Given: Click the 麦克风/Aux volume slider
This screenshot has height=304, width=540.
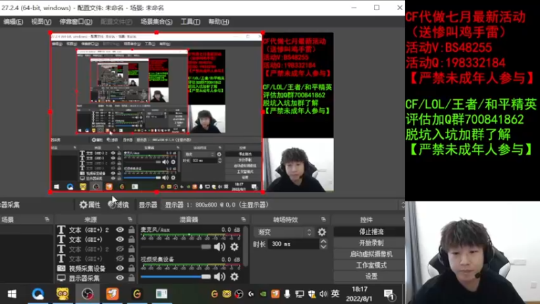Looking at the screenshot, I should click(x=175, y=247).
